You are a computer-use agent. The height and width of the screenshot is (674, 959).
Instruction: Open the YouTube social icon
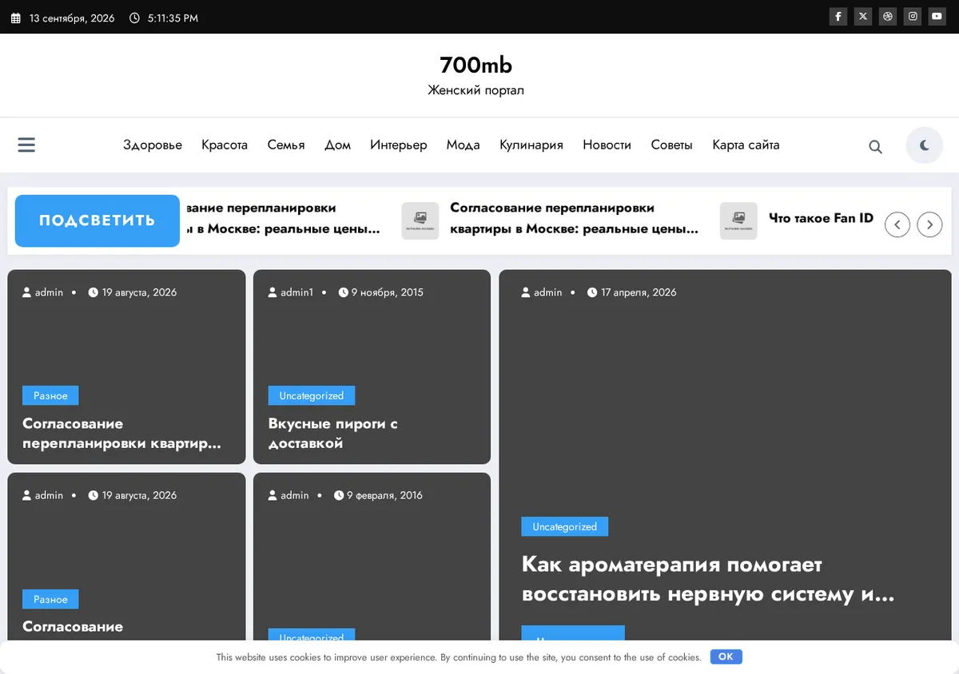937,17
